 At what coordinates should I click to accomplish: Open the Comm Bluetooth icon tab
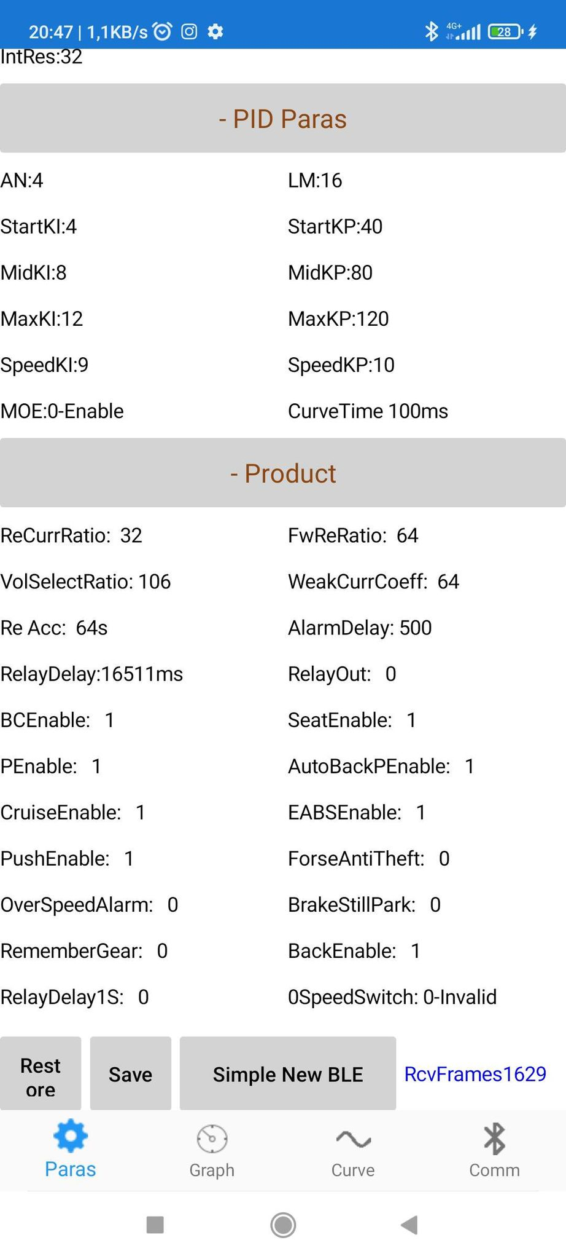494,1139
